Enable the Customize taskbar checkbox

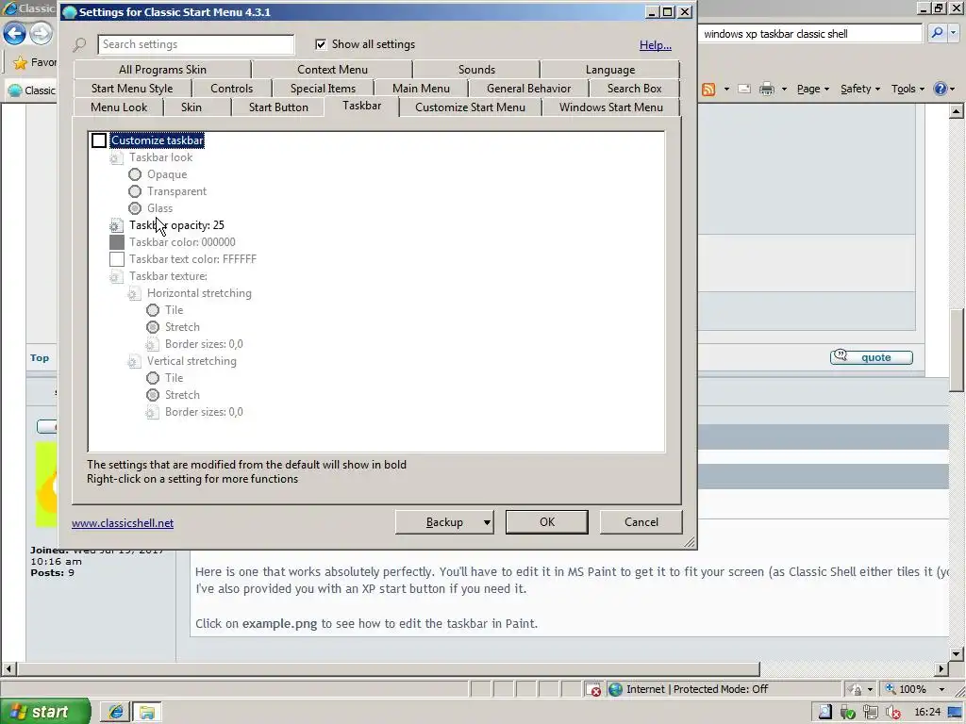[x=98, y=140]
